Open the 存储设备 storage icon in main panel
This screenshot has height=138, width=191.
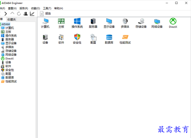141,23
